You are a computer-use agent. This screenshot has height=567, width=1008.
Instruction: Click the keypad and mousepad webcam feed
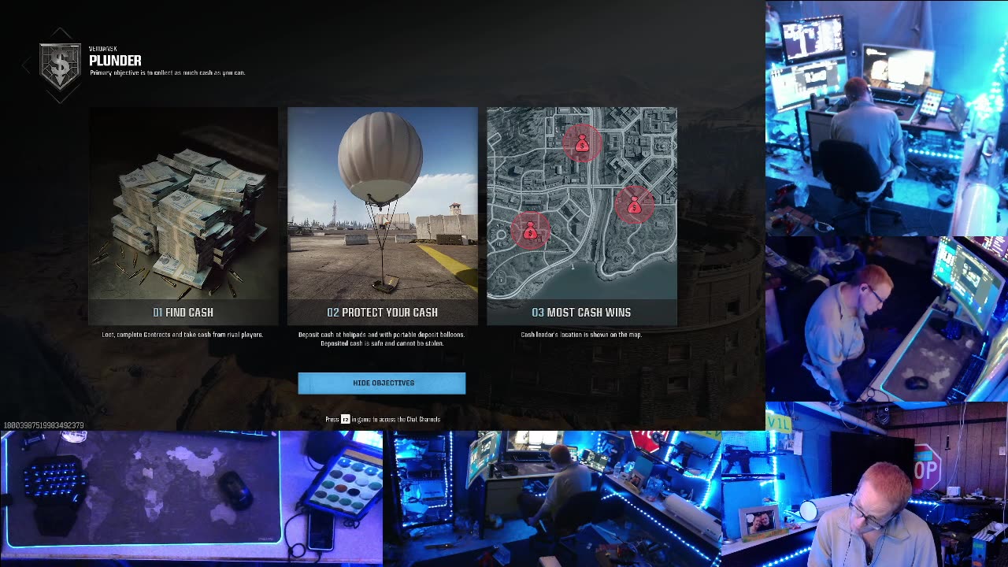[191, 498]
